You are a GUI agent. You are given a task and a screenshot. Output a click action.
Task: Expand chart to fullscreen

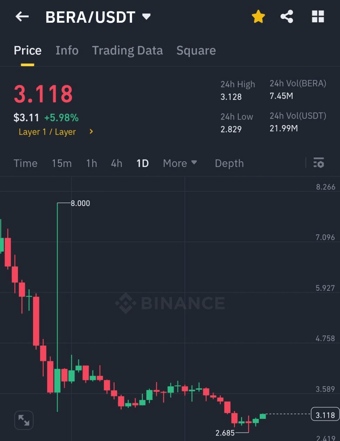tap(24, 420)
